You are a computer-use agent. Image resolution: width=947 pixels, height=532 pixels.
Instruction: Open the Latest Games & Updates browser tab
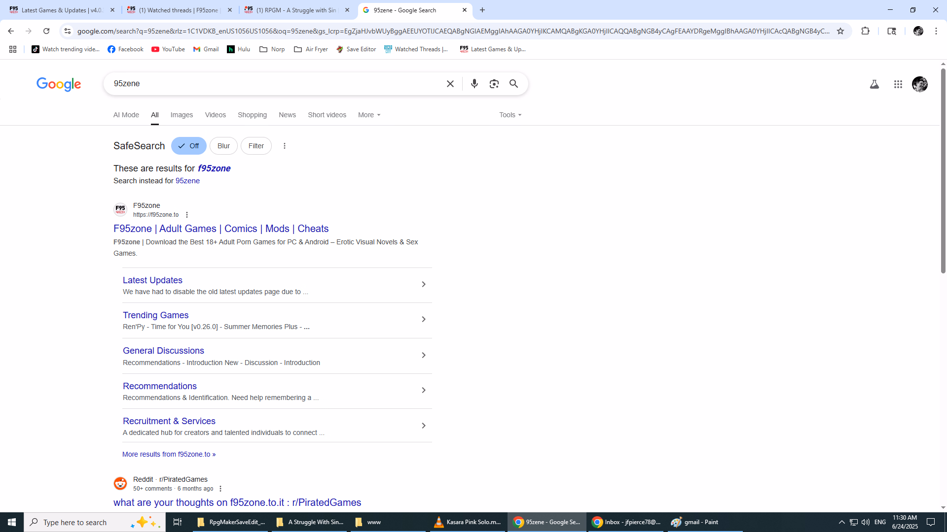point(62,10)
